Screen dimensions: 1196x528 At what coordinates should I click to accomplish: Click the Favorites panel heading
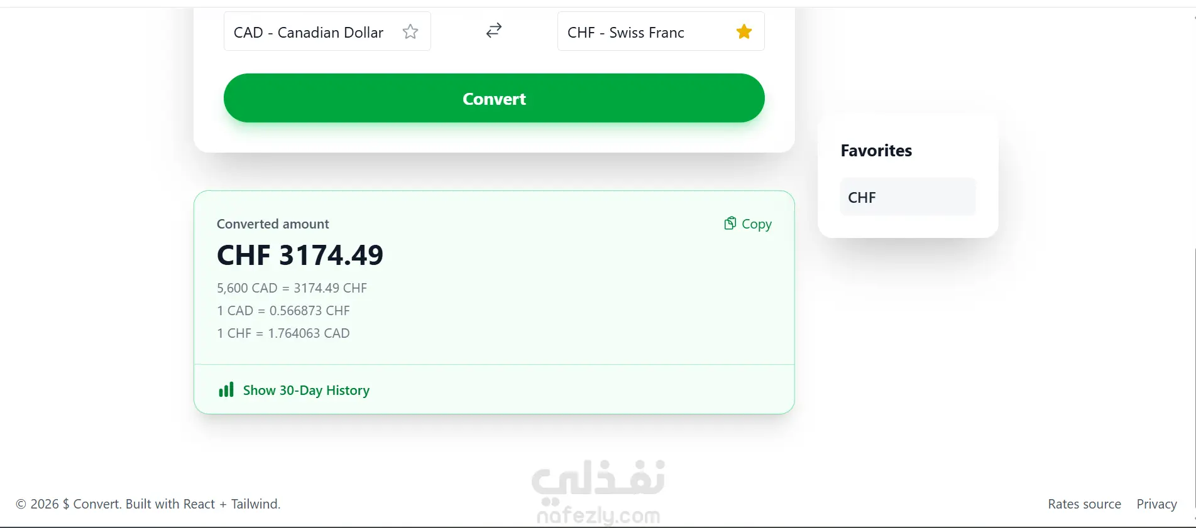pos(876,151)
